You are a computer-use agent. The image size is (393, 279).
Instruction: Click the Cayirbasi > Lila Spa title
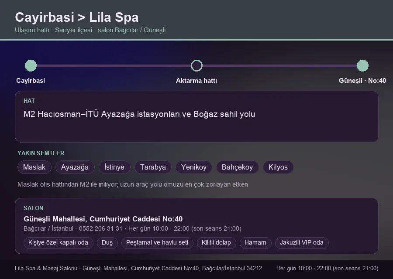pos(77,17)
